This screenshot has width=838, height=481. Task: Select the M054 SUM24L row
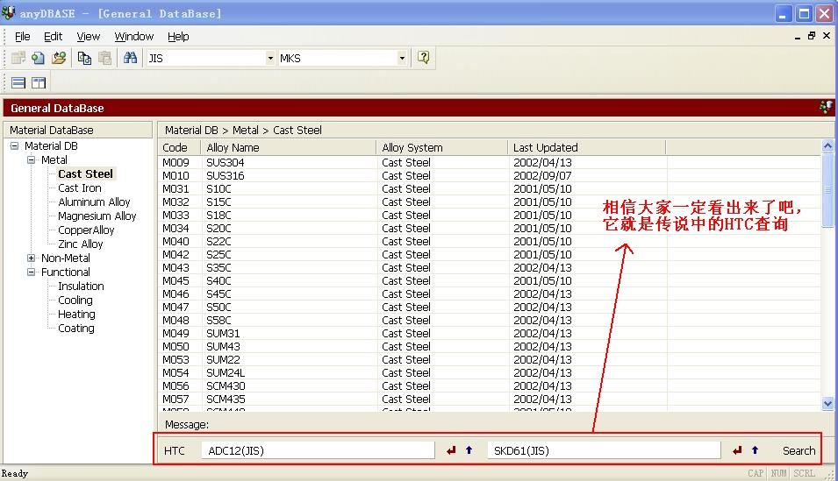pos(490,373)
